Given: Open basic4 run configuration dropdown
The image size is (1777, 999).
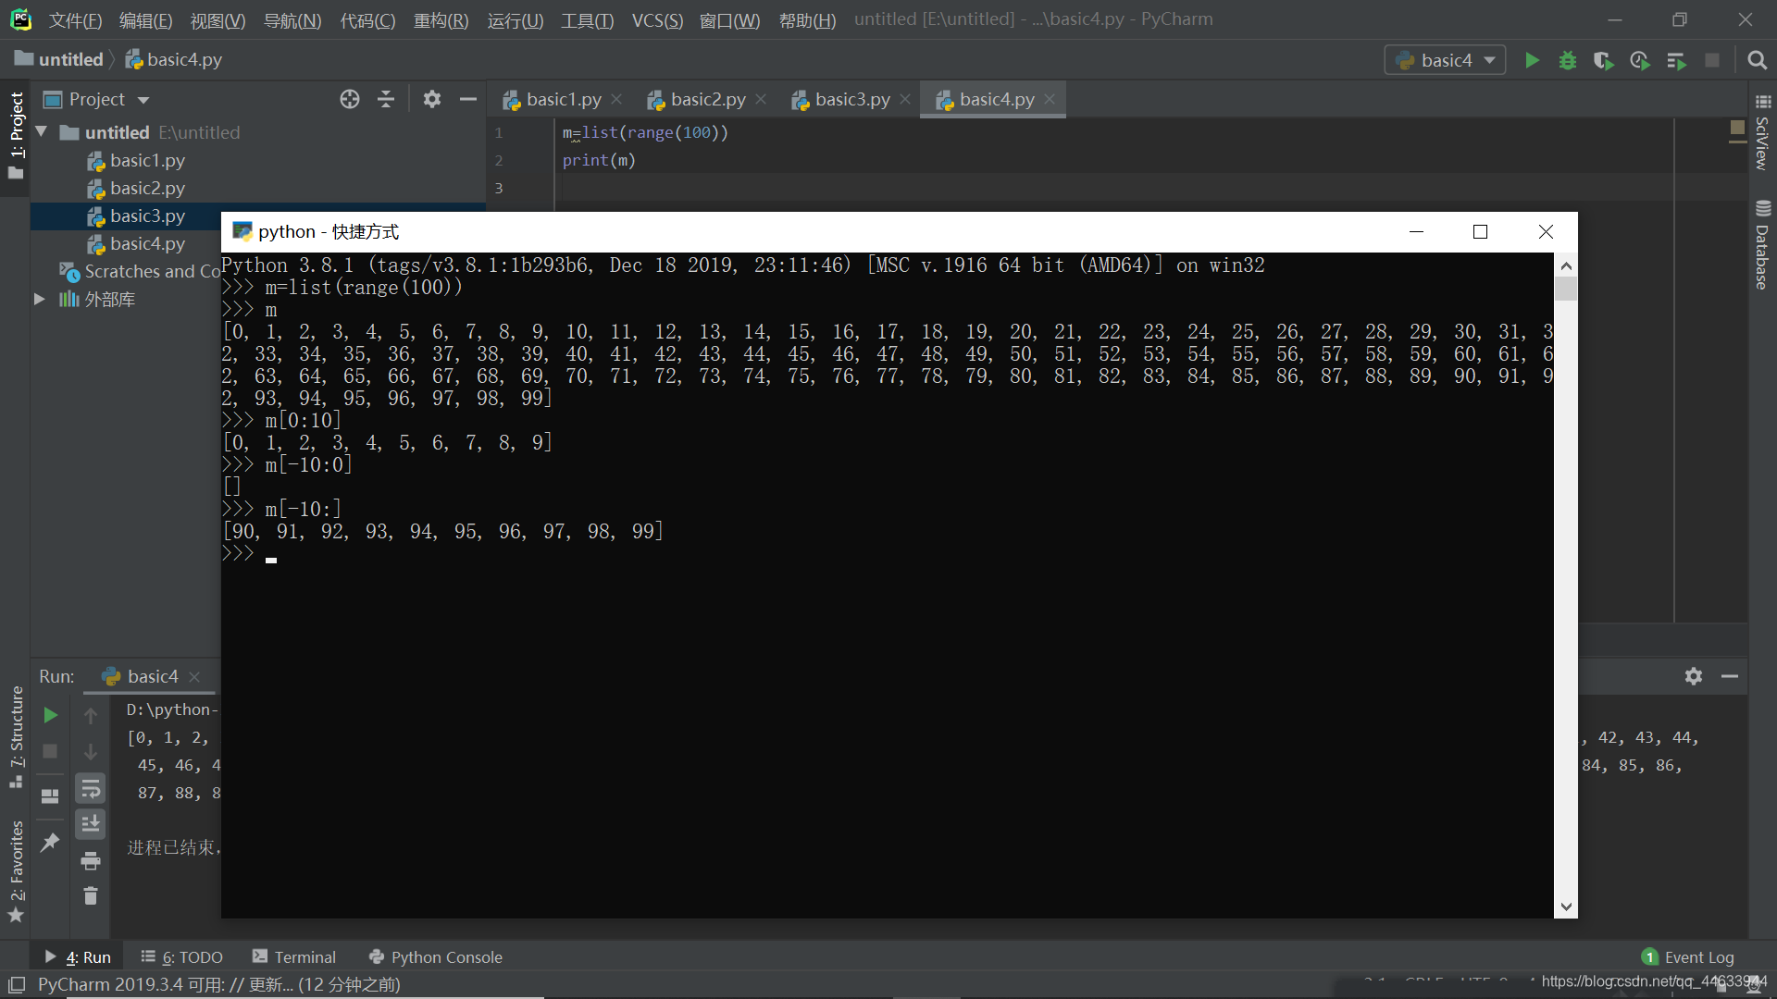Looking at the screenshot, I should coord(1446,61).
